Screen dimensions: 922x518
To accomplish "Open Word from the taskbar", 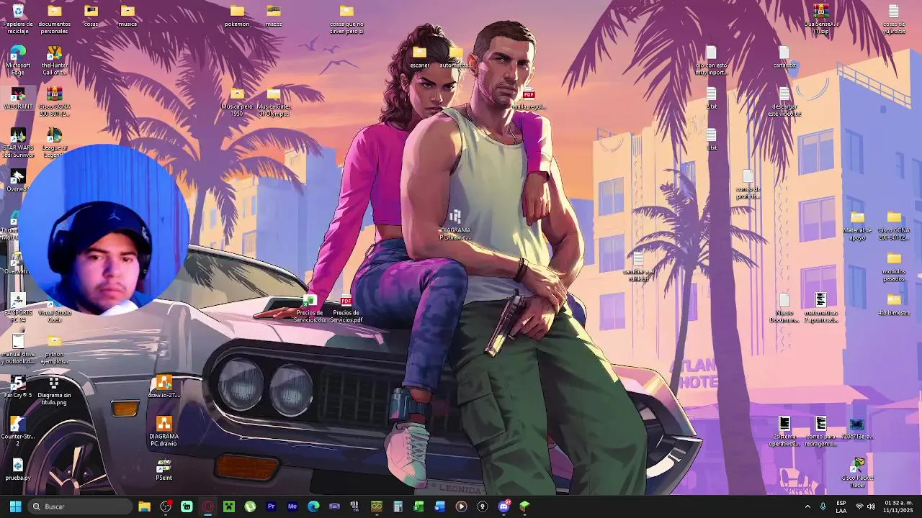I will (x=440, y=506).
